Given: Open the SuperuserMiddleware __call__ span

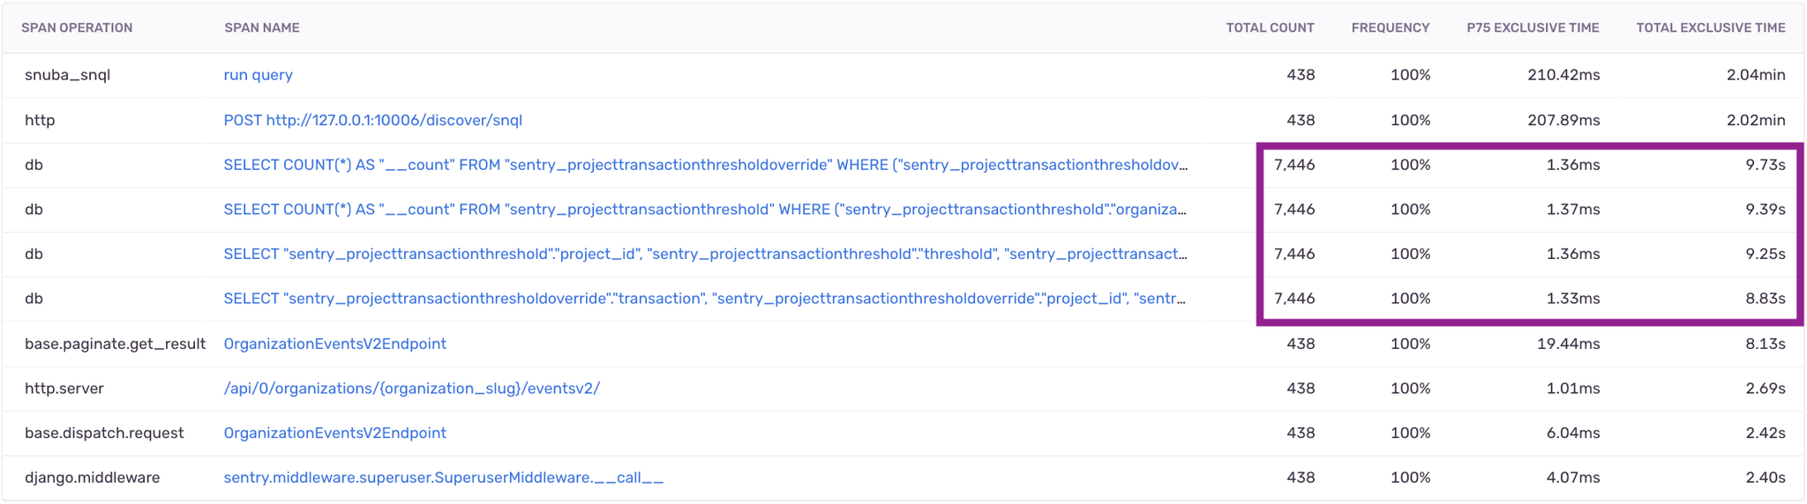Looking at the screenshot, I should coord(443,478).
